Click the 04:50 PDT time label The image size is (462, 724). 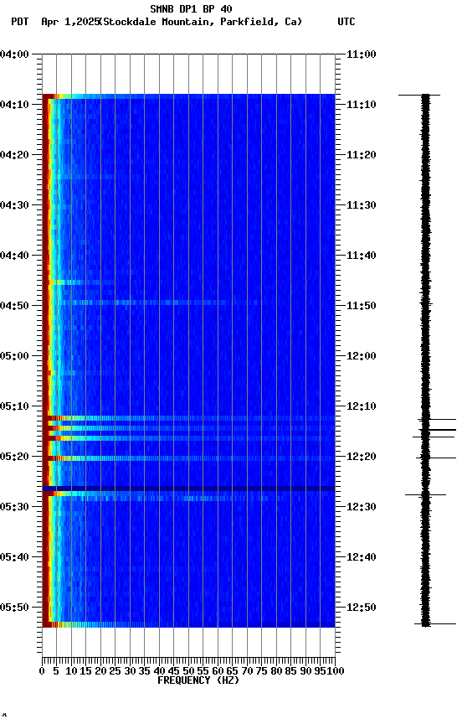[14, 306]
